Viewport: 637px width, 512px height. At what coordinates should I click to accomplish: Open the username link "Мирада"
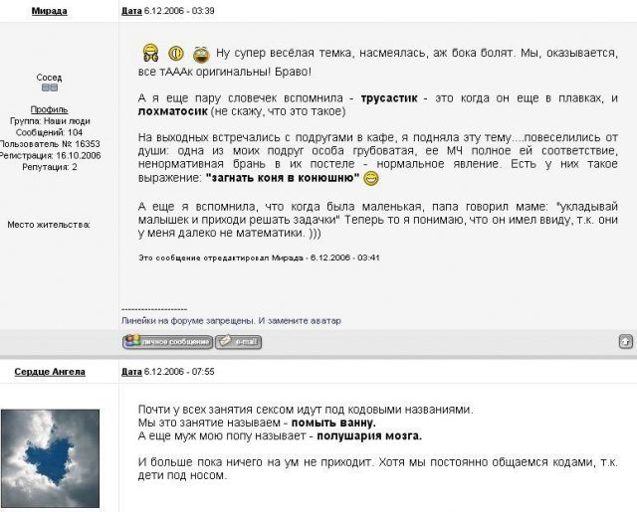point(49,11)
